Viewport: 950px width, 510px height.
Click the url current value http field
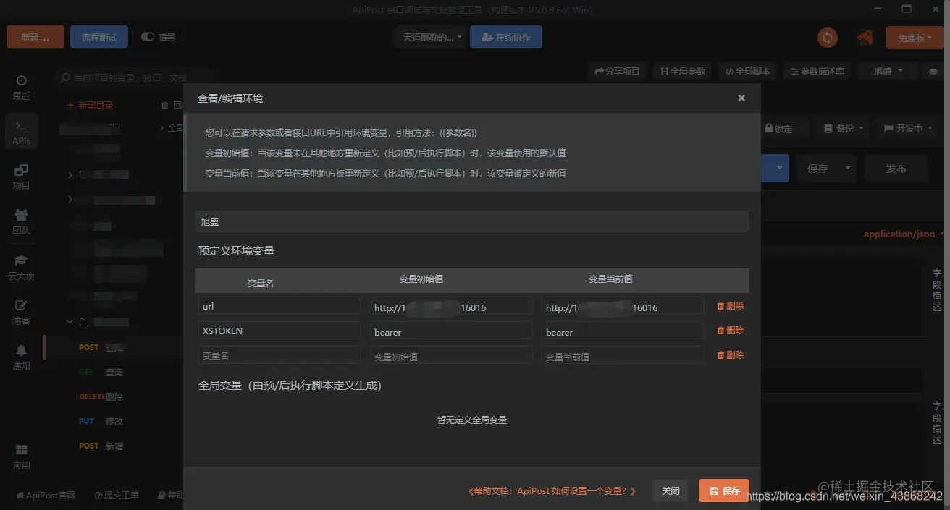click(x=623, y=307)
